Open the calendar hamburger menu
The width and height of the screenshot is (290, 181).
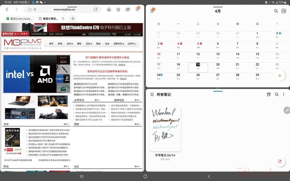(152, 11)
